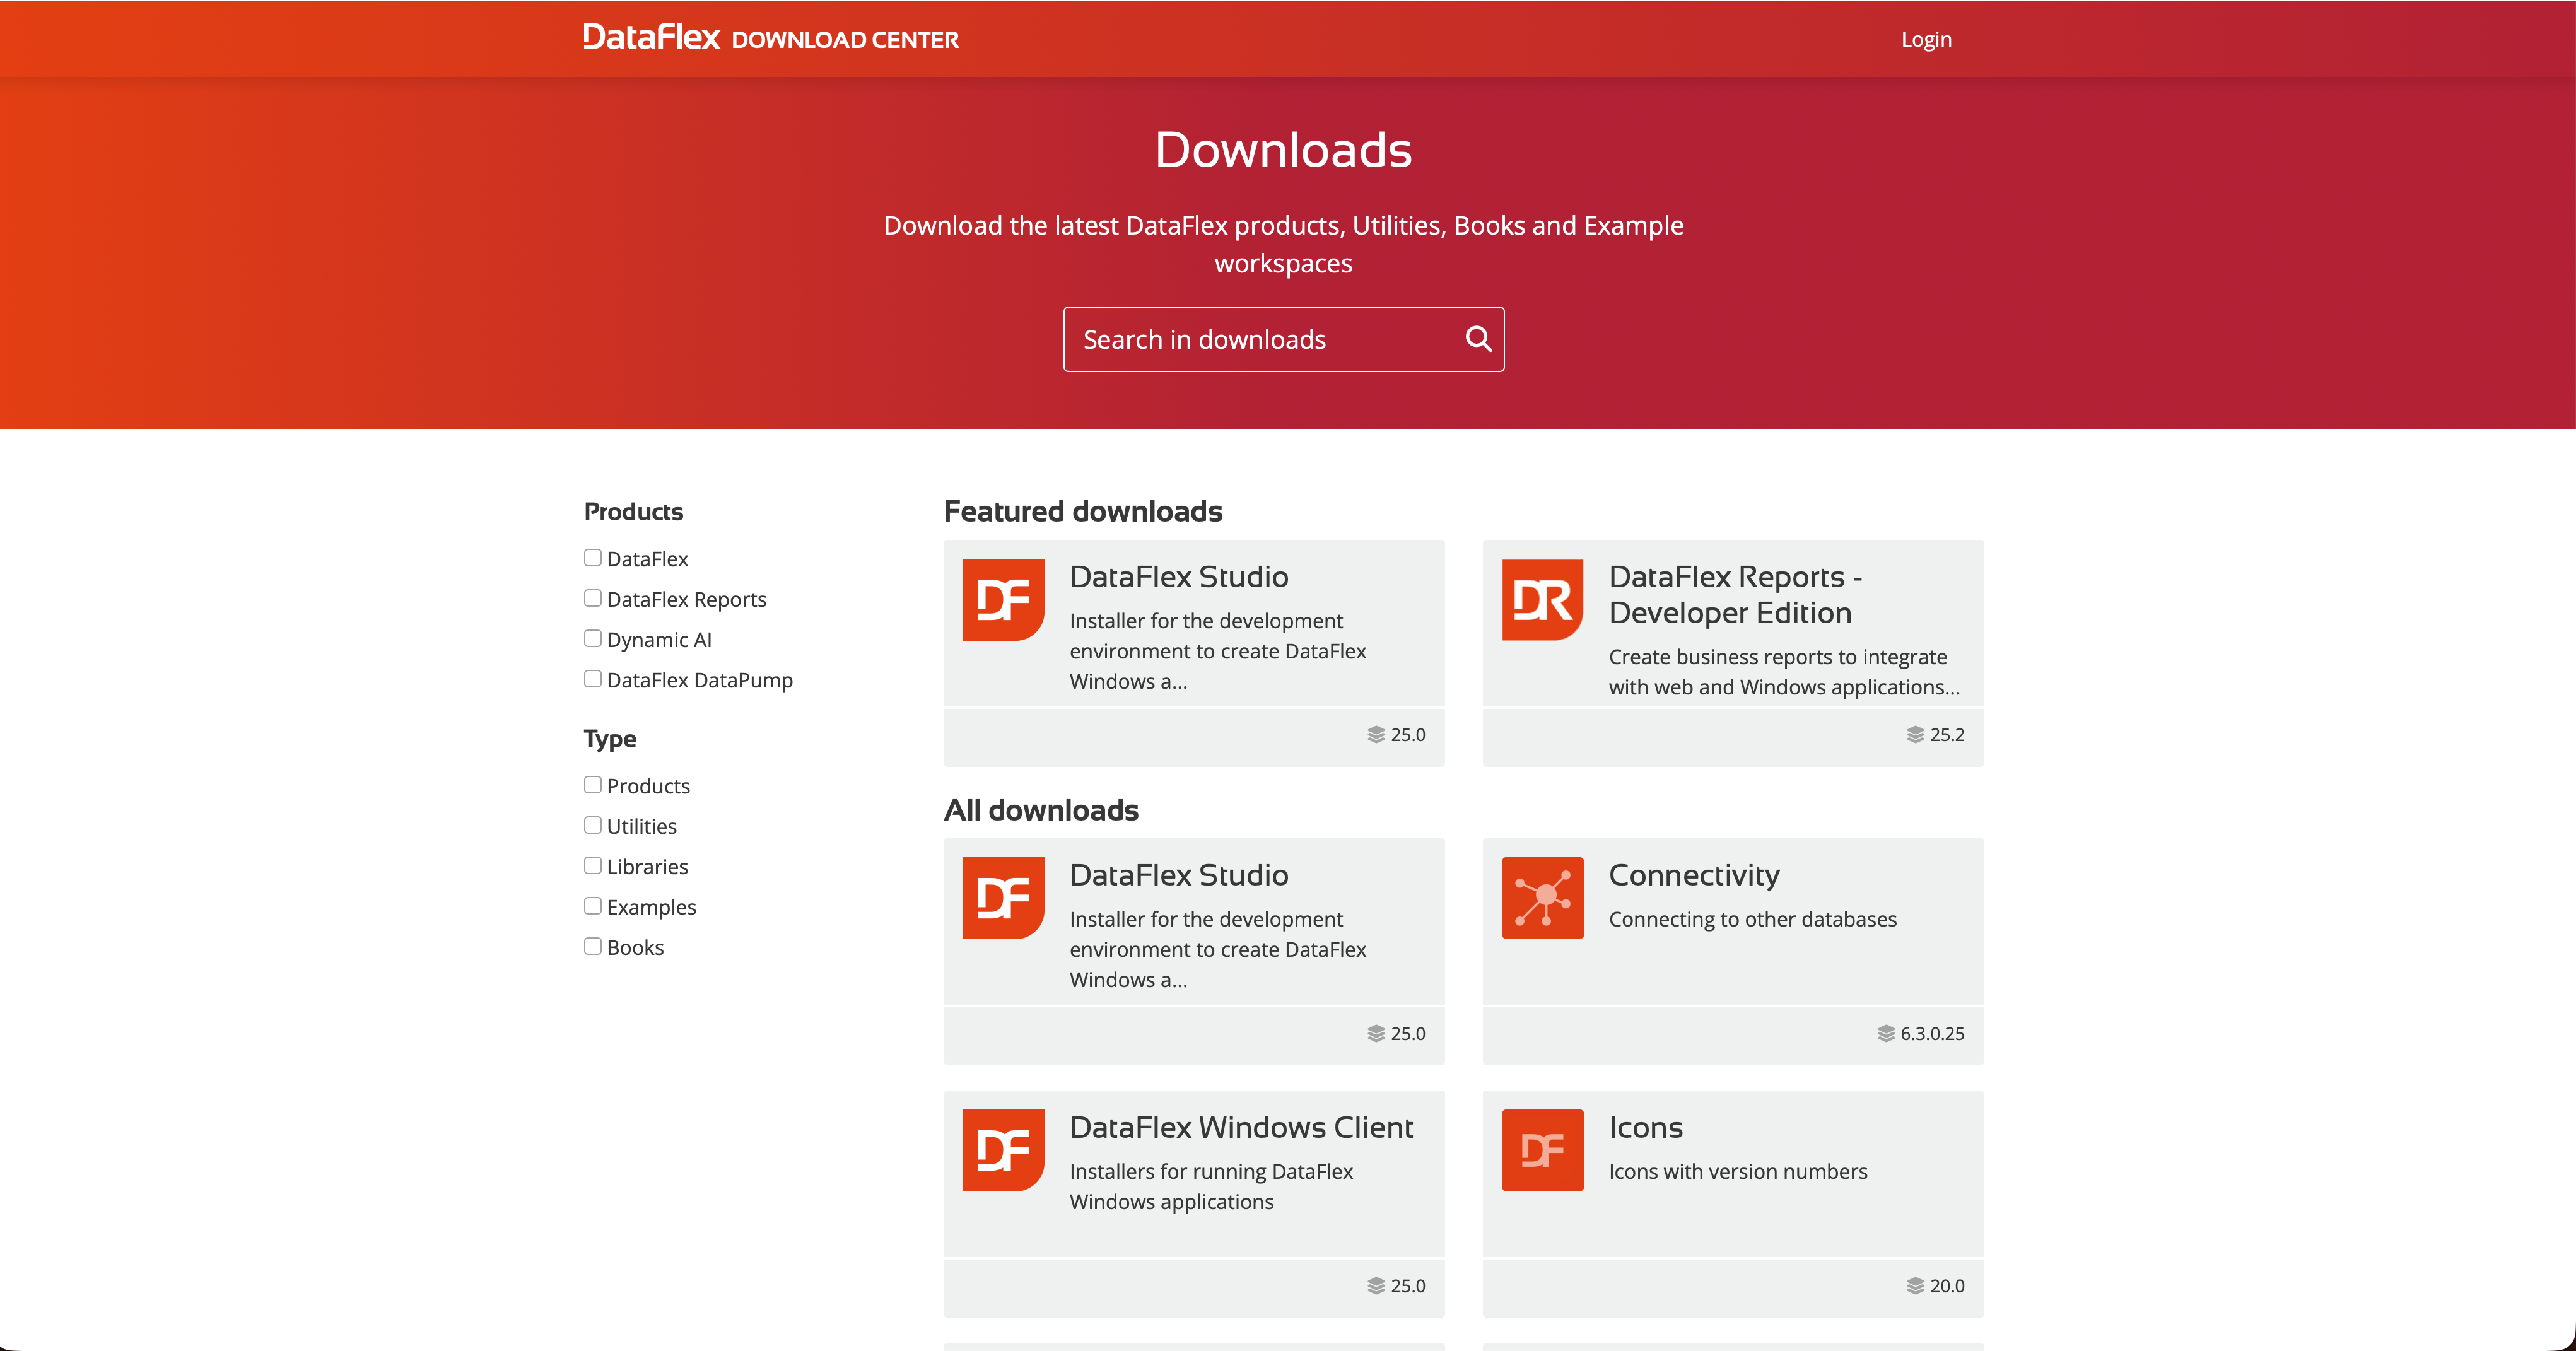Click 'Icons with version numbers' description
The image size is (2576, 1351).
pyautogui.click(x=1738, y=1172)
